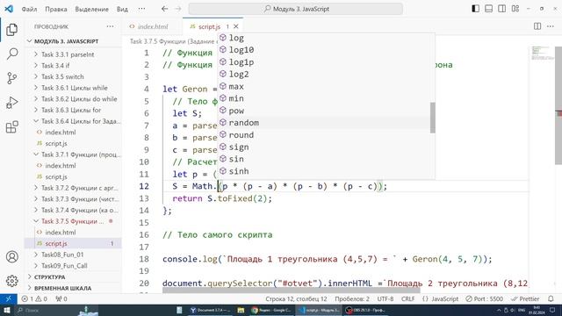Expand the Task 3.5 switch folder

(62, 76)
